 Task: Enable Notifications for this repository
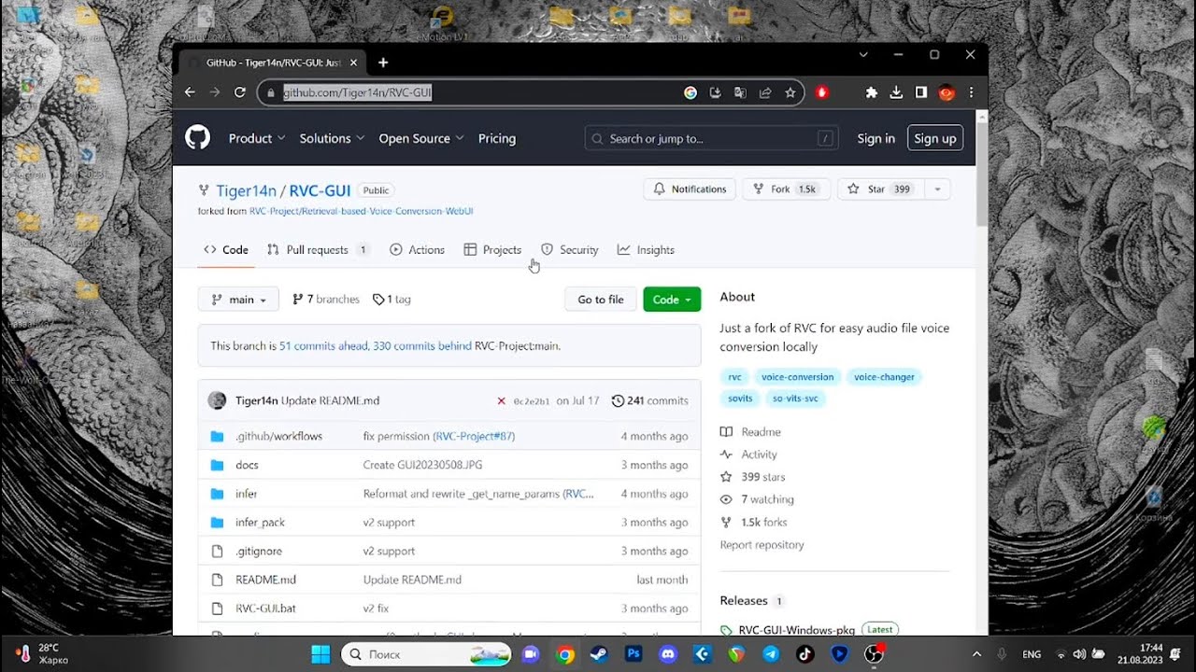tap(690, 189)
